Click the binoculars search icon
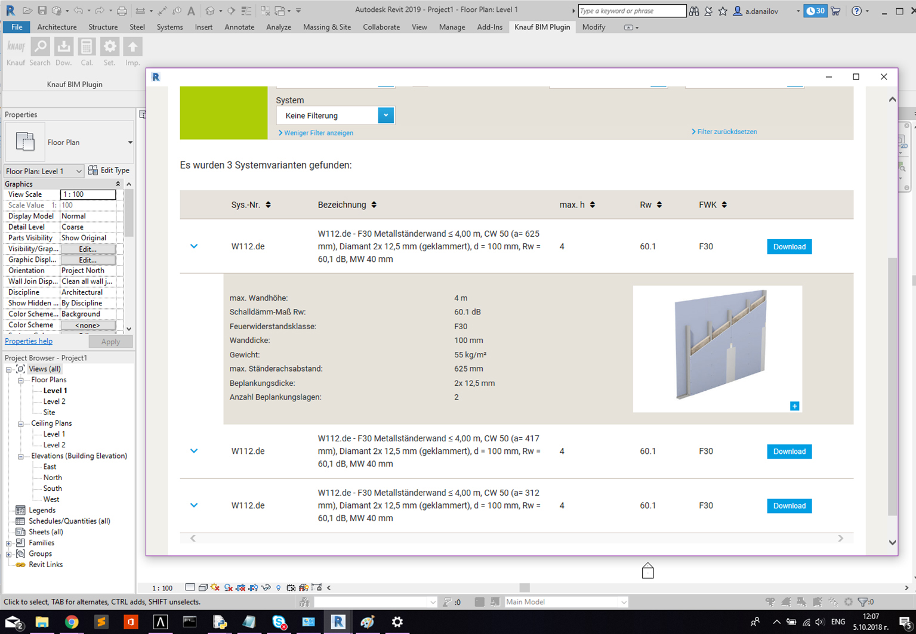 694,11
